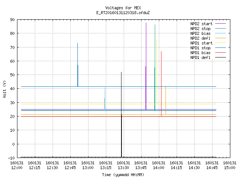Click the x-axis tick label 13:00
This screenshot has width=237, height=178.
tap(88, 168)
